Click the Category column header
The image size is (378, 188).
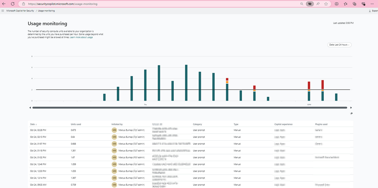(197, 124)
